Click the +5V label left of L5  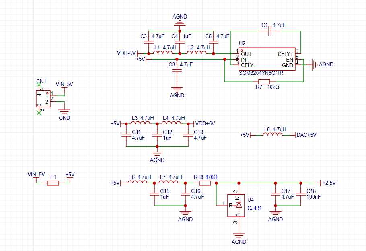coord(245,135)
